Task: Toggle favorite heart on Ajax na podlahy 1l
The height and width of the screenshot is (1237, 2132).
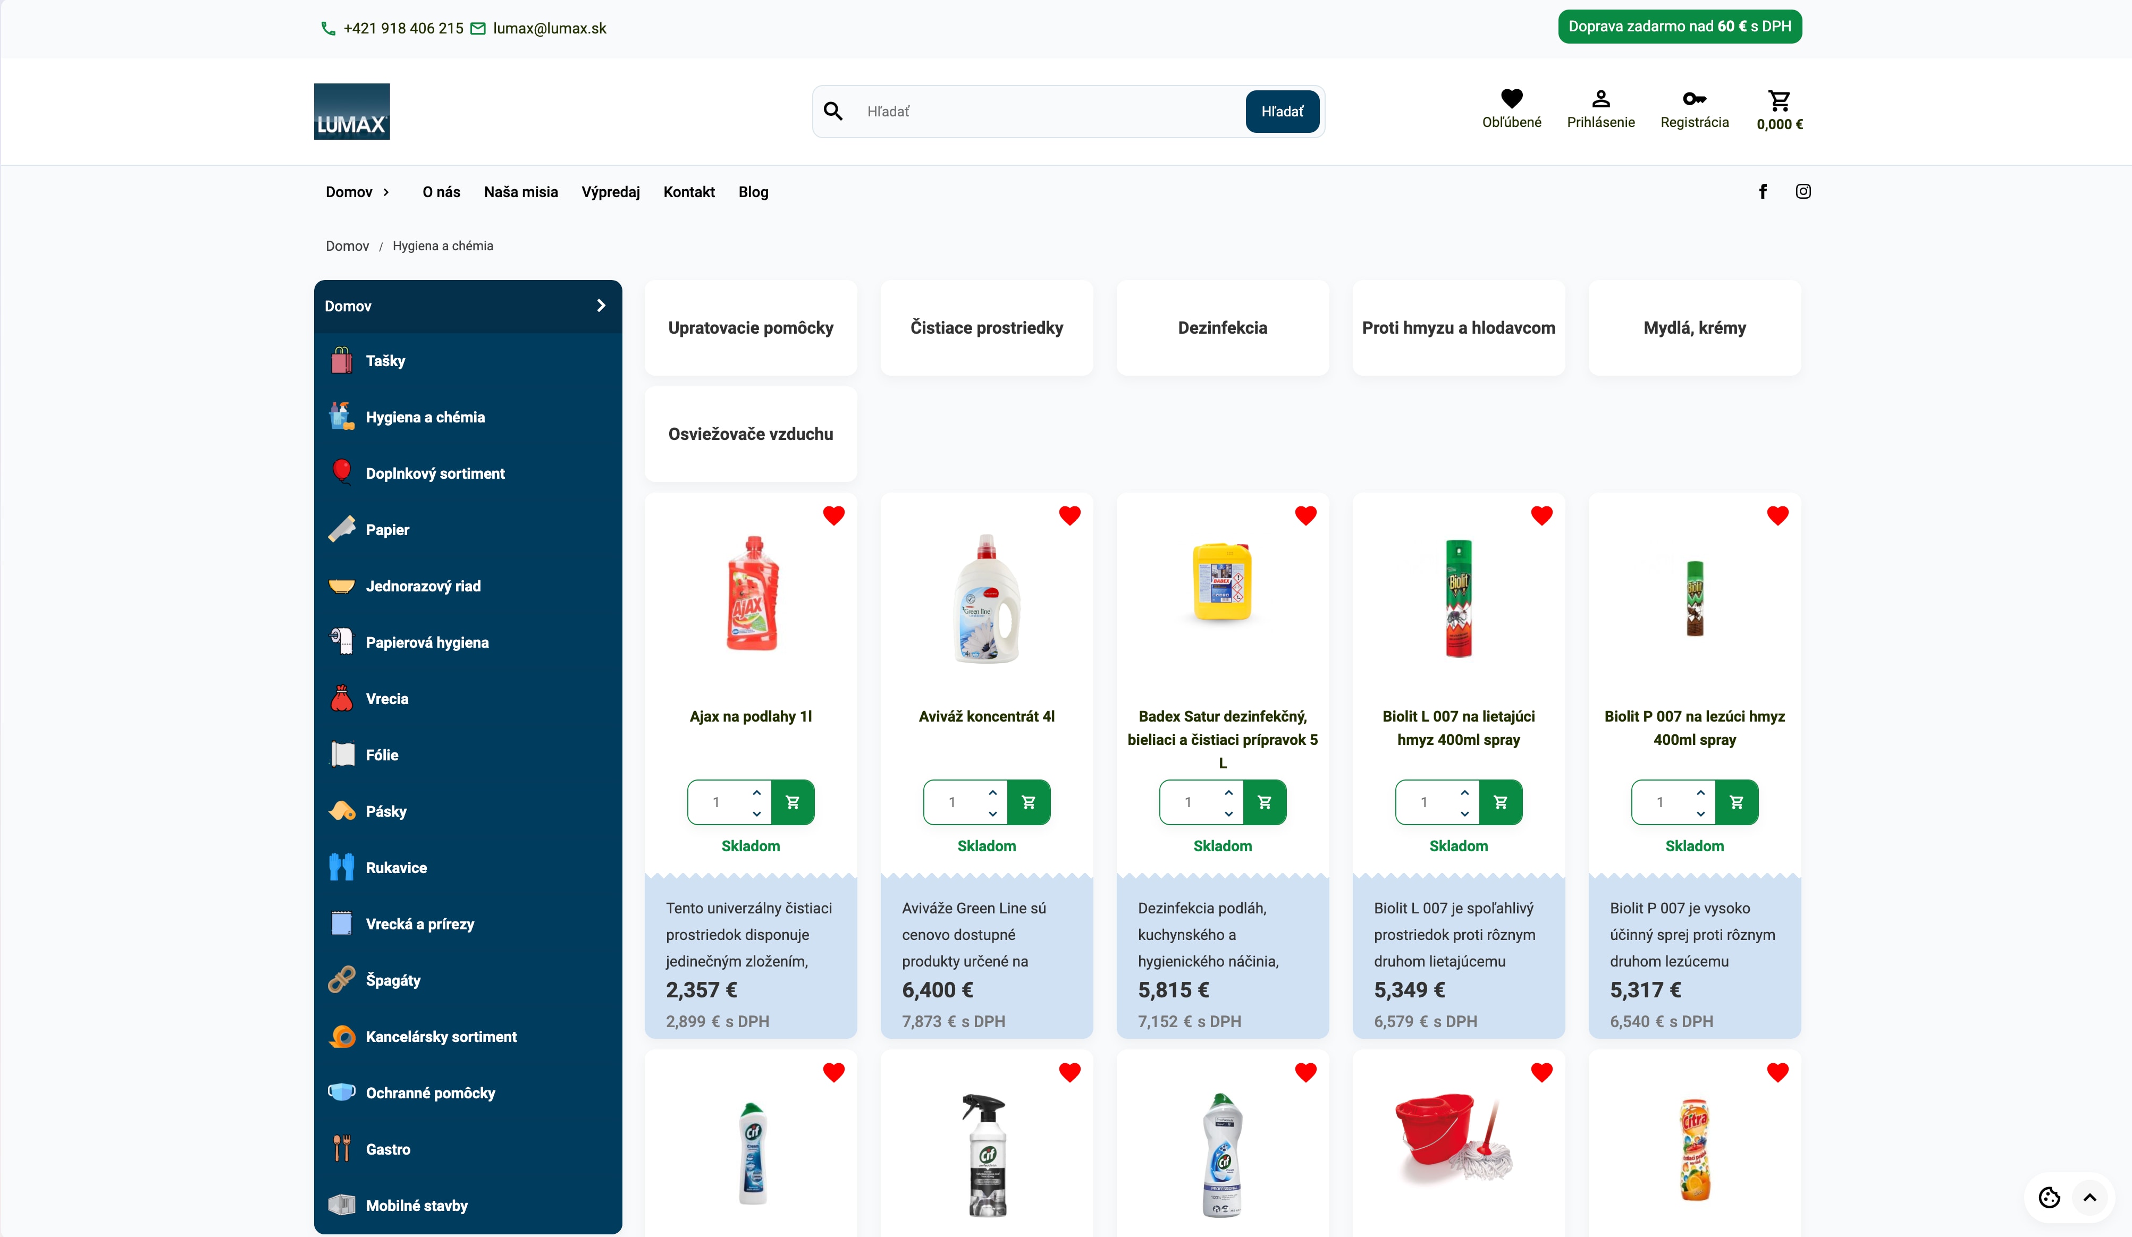Action: click(x=833, y=515)
